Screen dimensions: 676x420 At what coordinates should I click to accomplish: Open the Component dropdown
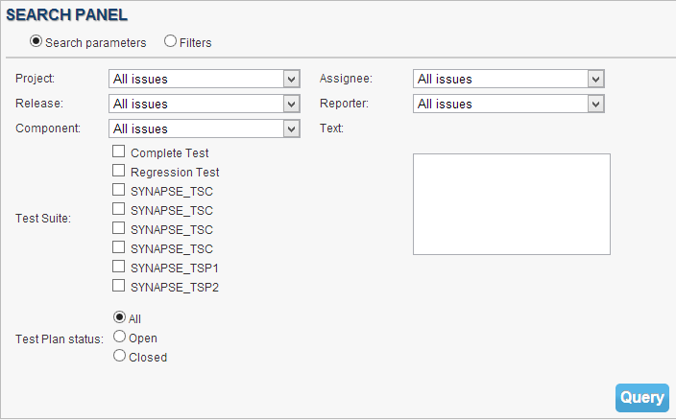(x=205, y=128)
